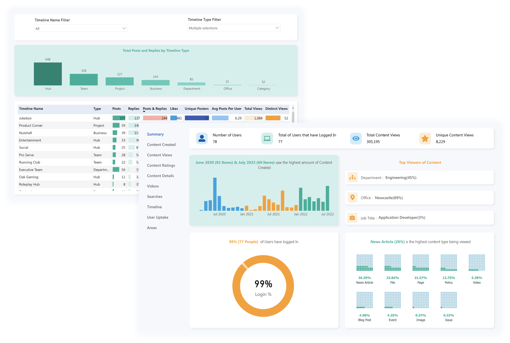
Task: Navigate to the Areas page
Action: [152, 227]
